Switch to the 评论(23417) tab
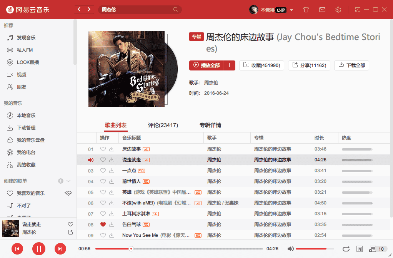 pyautogui.click(x=163, y=125)
